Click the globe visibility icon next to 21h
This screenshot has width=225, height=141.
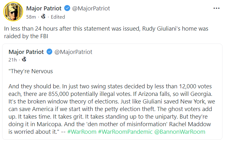point(24,59)
